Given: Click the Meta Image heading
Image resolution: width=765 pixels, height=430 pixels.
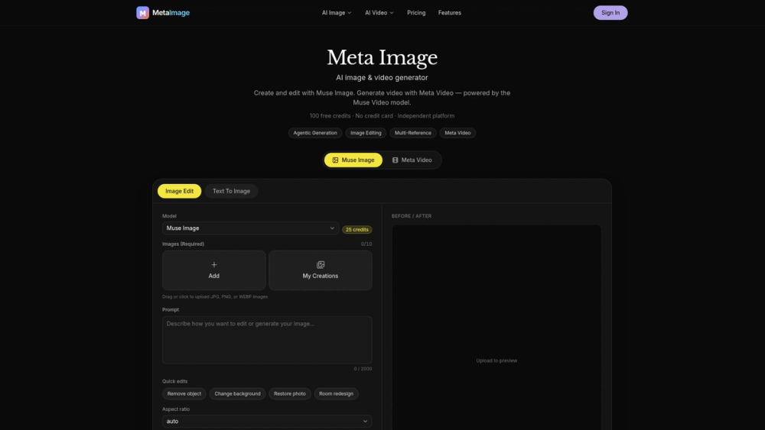Looking at the screenshot, I should pyautogui.click(x=382, y=57).
